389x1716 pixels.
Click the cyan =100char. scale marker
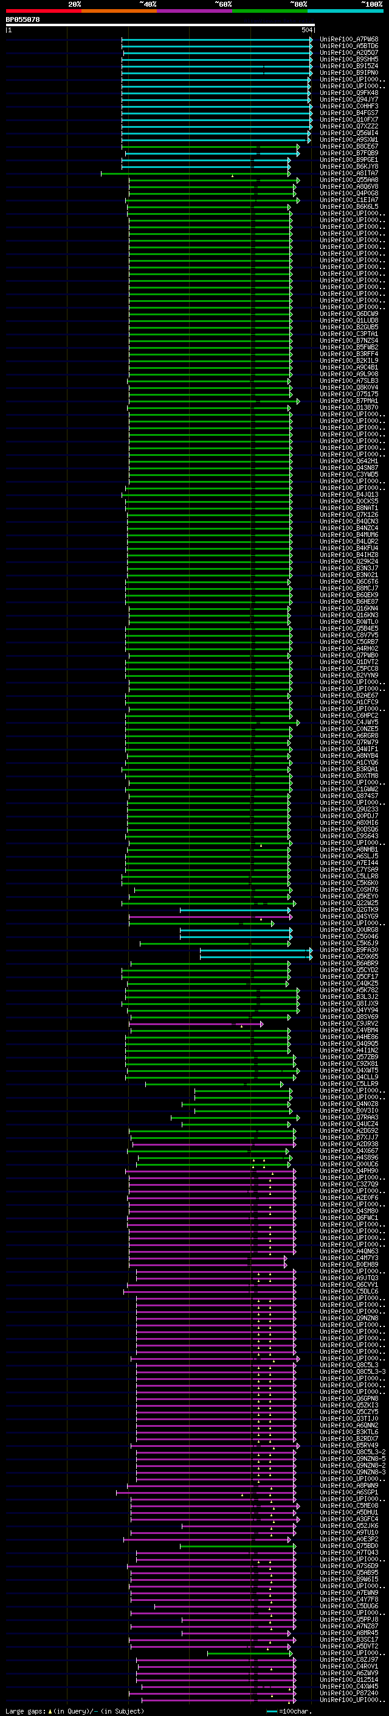tap(271, 1711)
